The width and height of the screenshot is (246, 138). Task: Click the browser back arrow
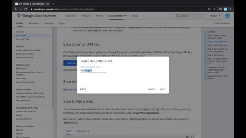(x=16, y=9)
